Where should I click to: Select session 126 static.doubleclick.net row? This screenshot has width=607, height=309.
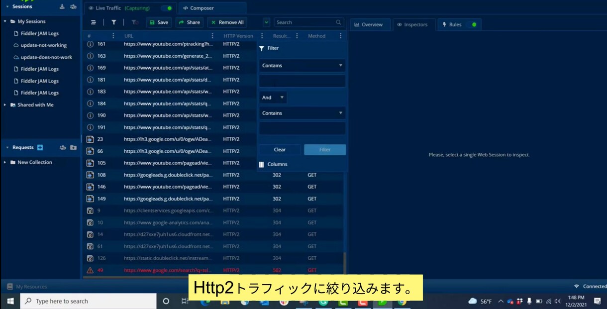pyautogui.click(x=214, y=258)
